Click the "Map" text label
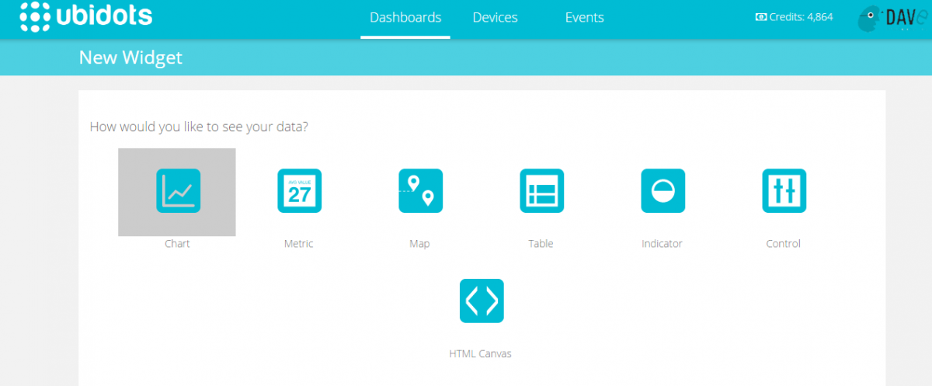 coord(419,244)
